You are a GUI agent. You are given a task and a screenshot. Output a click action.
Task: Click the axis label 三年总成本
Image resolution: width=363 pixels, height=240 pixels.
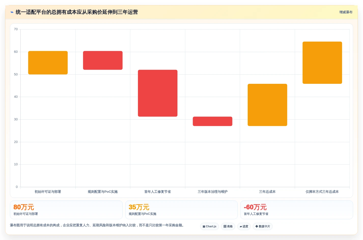click(267, 192)
